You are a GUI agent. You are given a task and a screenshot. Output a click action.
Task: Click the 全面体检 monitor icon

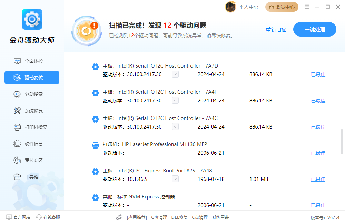pos(17,61)
